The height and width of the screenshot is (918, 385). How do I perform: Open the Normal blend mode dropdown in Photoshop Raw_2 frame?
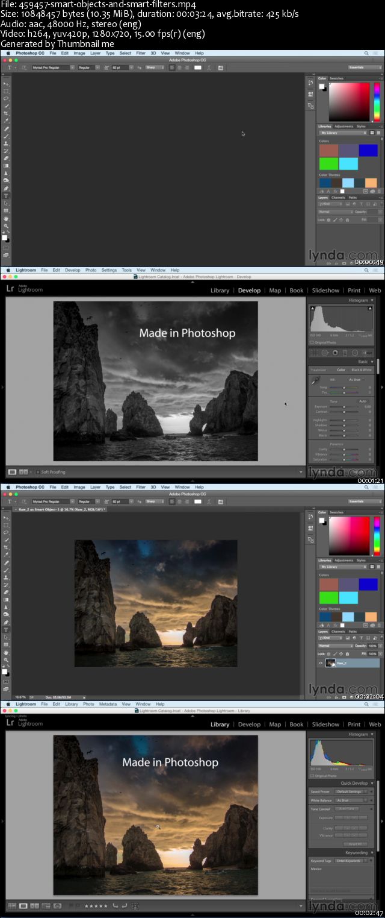(336, 646)
